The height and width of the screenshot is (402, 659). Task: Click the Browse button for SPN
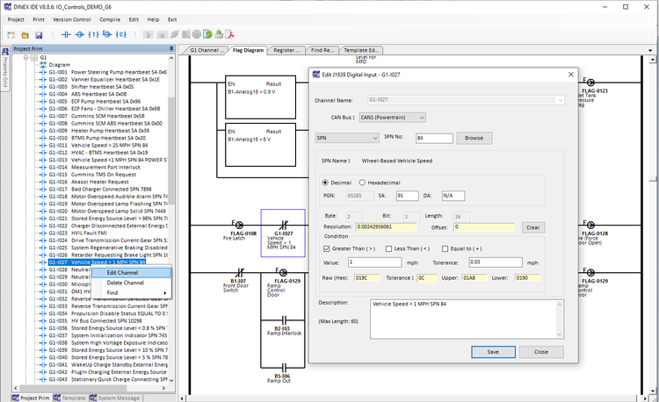[x=474, y=138]
